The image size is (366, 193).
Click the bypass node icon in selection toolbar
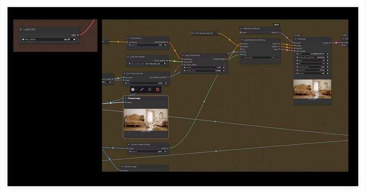142,89
